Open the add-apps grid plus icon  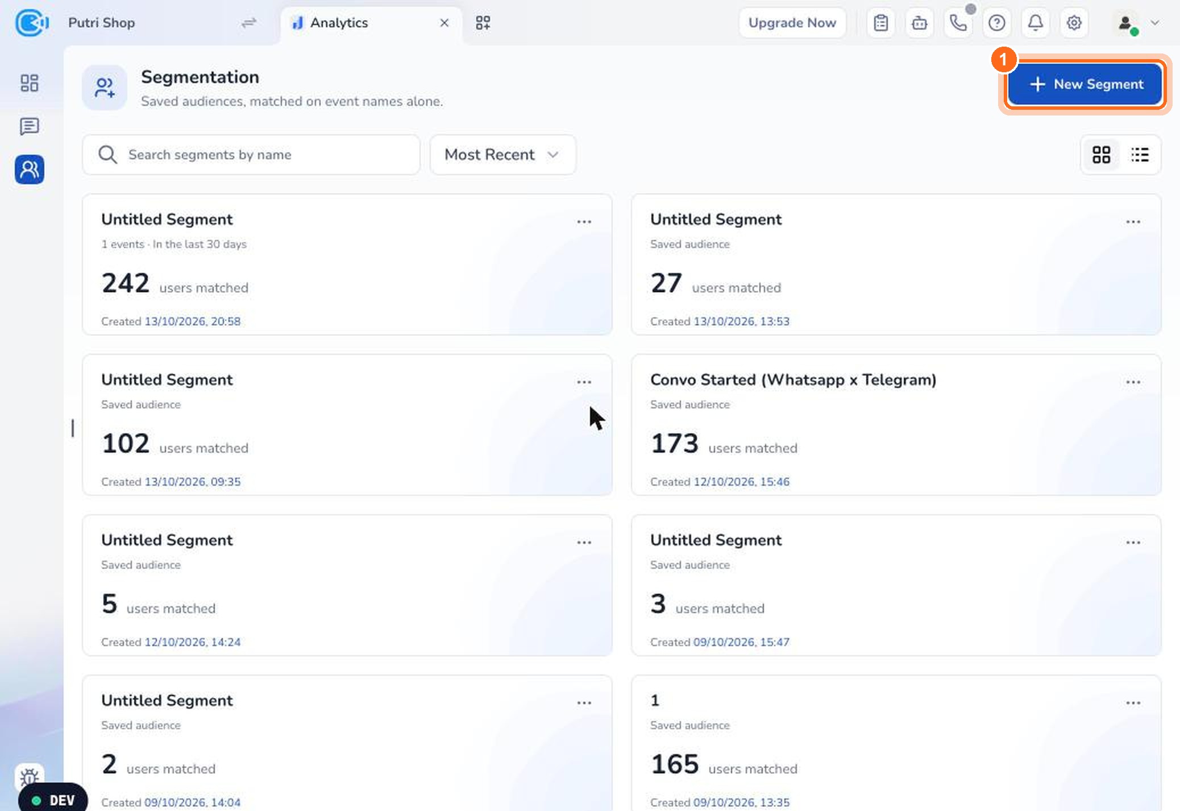pos(483,23)
